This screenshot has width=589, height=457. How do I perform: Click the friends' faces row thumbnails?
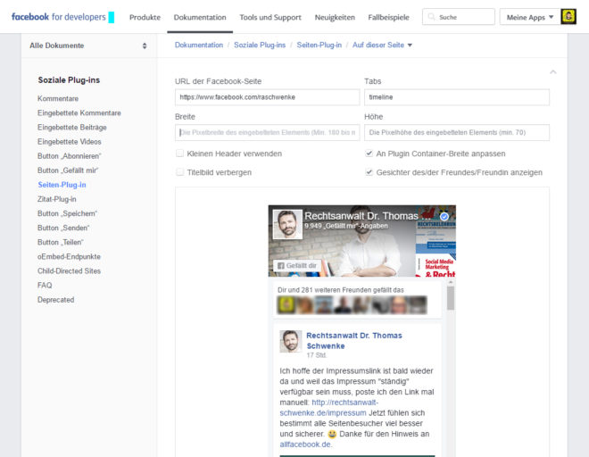[352, 304]
